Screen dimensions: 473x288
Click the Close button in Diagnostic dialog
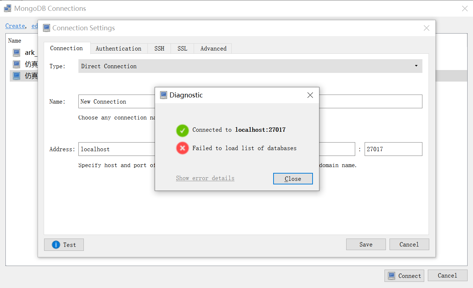(x=293, y=179)
